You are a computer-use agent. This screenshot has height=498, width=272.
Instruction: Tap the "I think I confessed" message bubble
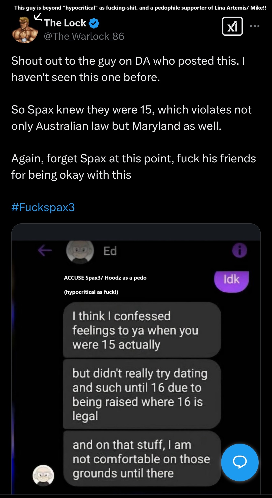pyautogui.click(x=142, y=330)
